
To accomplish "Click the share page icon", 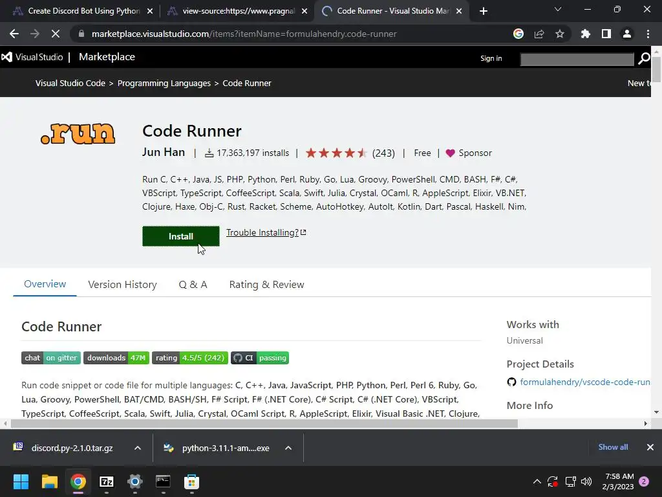I will pos(539,34).
